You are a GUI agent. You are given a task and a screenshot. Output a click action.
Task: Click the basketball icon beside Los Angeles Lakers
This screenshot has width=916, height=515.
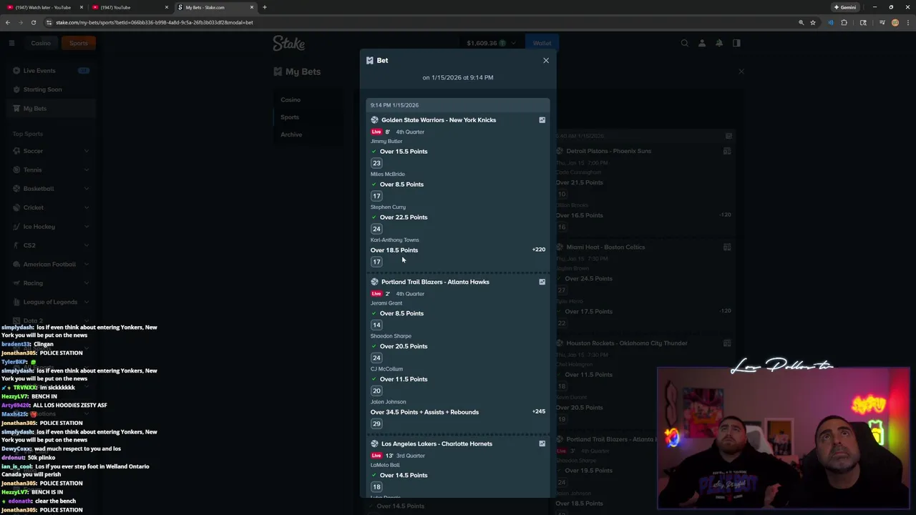374,443
